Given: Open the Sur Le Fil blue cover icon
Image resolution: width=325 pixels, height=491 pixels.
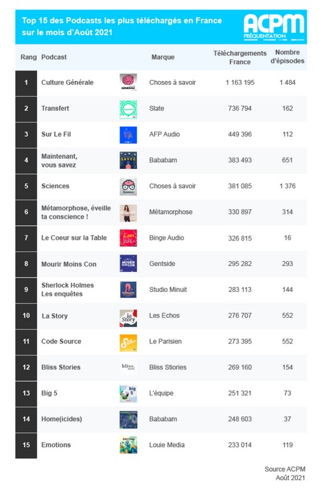Looking at the screenshot, I should (128, 135).
